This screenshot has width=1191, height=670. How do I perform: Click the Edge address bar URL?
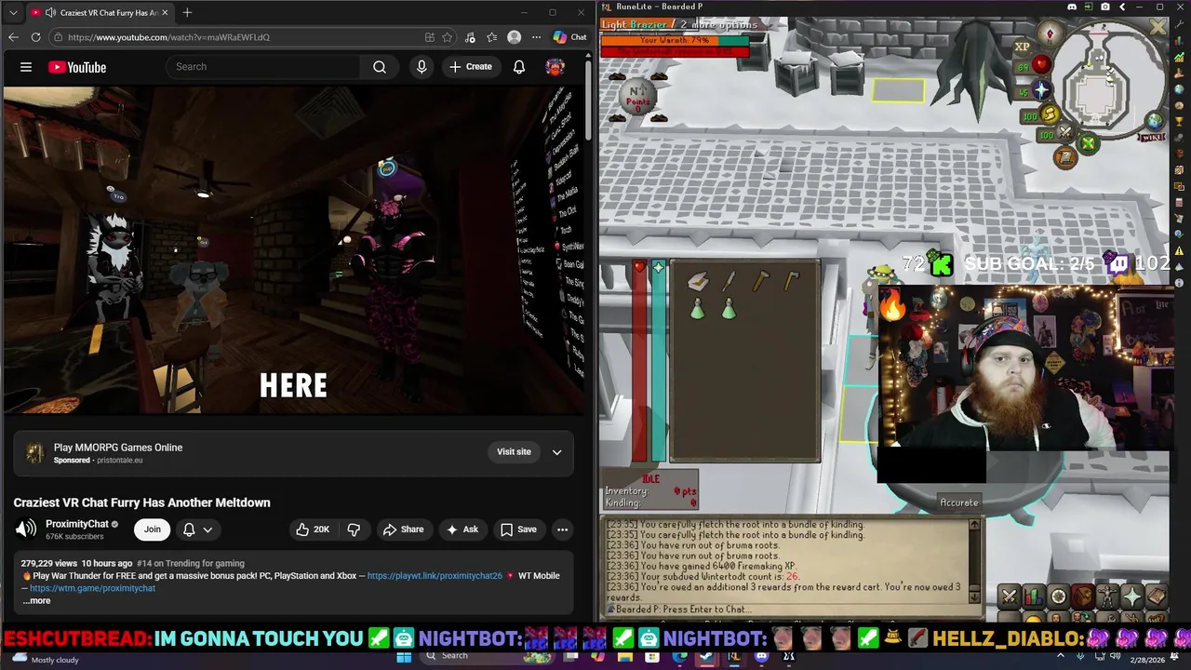point(168,37)
